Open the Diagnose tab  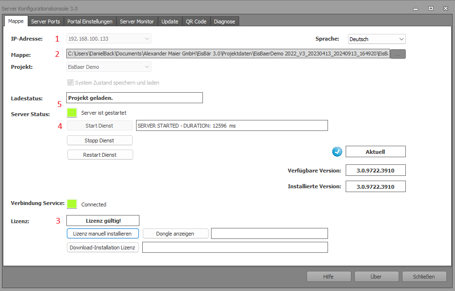coord(224,22)
